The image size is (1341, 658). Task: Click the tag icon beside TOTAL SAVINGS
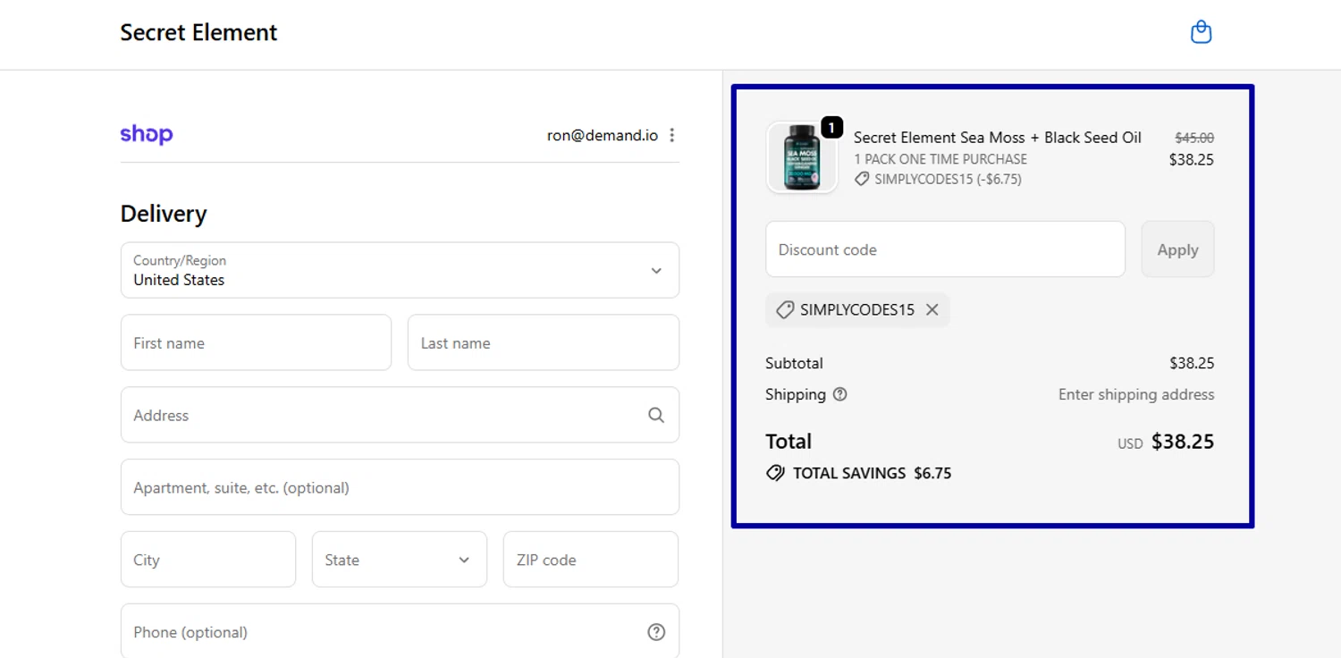click(x=775, y=473)
